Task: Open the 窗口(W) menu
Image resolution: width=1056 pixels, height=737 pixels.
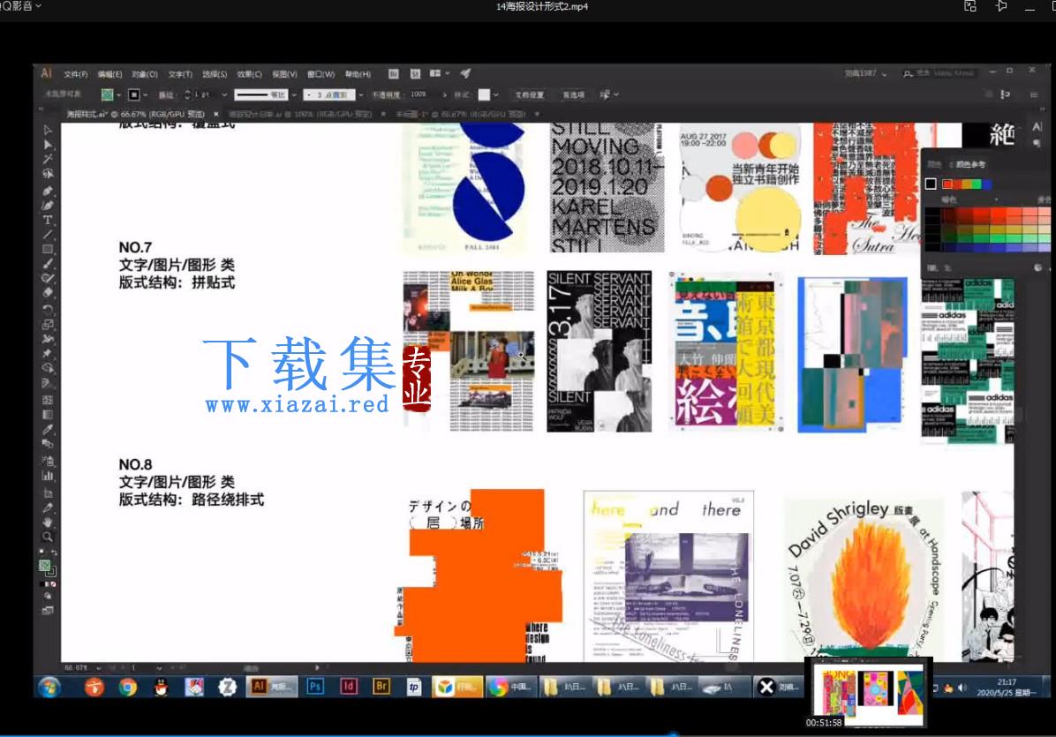Action: 321,74
